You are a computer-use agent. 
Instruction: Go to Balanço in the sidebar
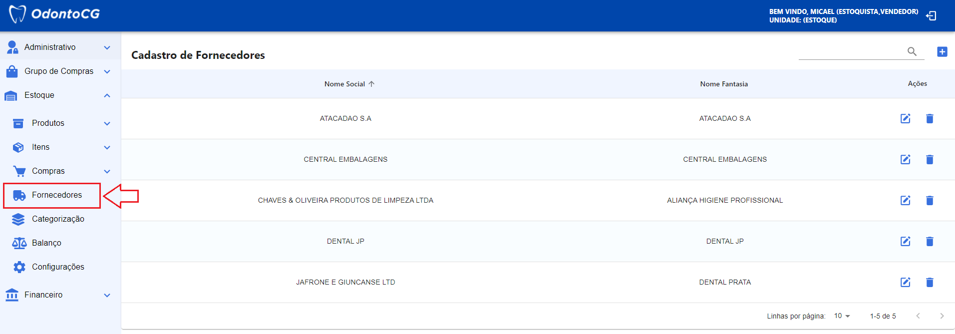46,243
